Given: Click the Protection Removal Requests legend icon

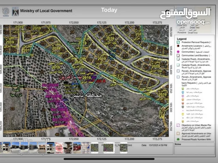Looking at the screenshot, I should [178, 42].
